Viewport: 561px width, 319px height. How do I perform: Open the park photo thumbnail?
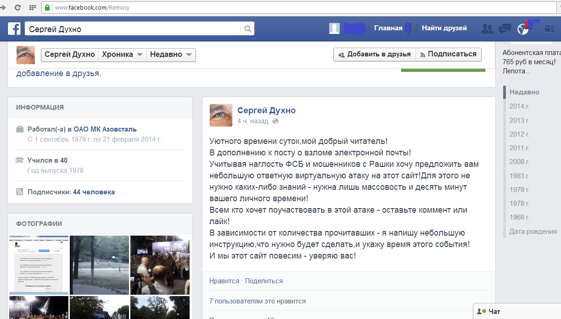click(99, 265)
